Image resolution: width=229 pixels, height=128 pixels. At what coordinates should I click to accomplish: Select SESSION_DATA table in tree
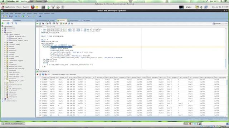16,38
